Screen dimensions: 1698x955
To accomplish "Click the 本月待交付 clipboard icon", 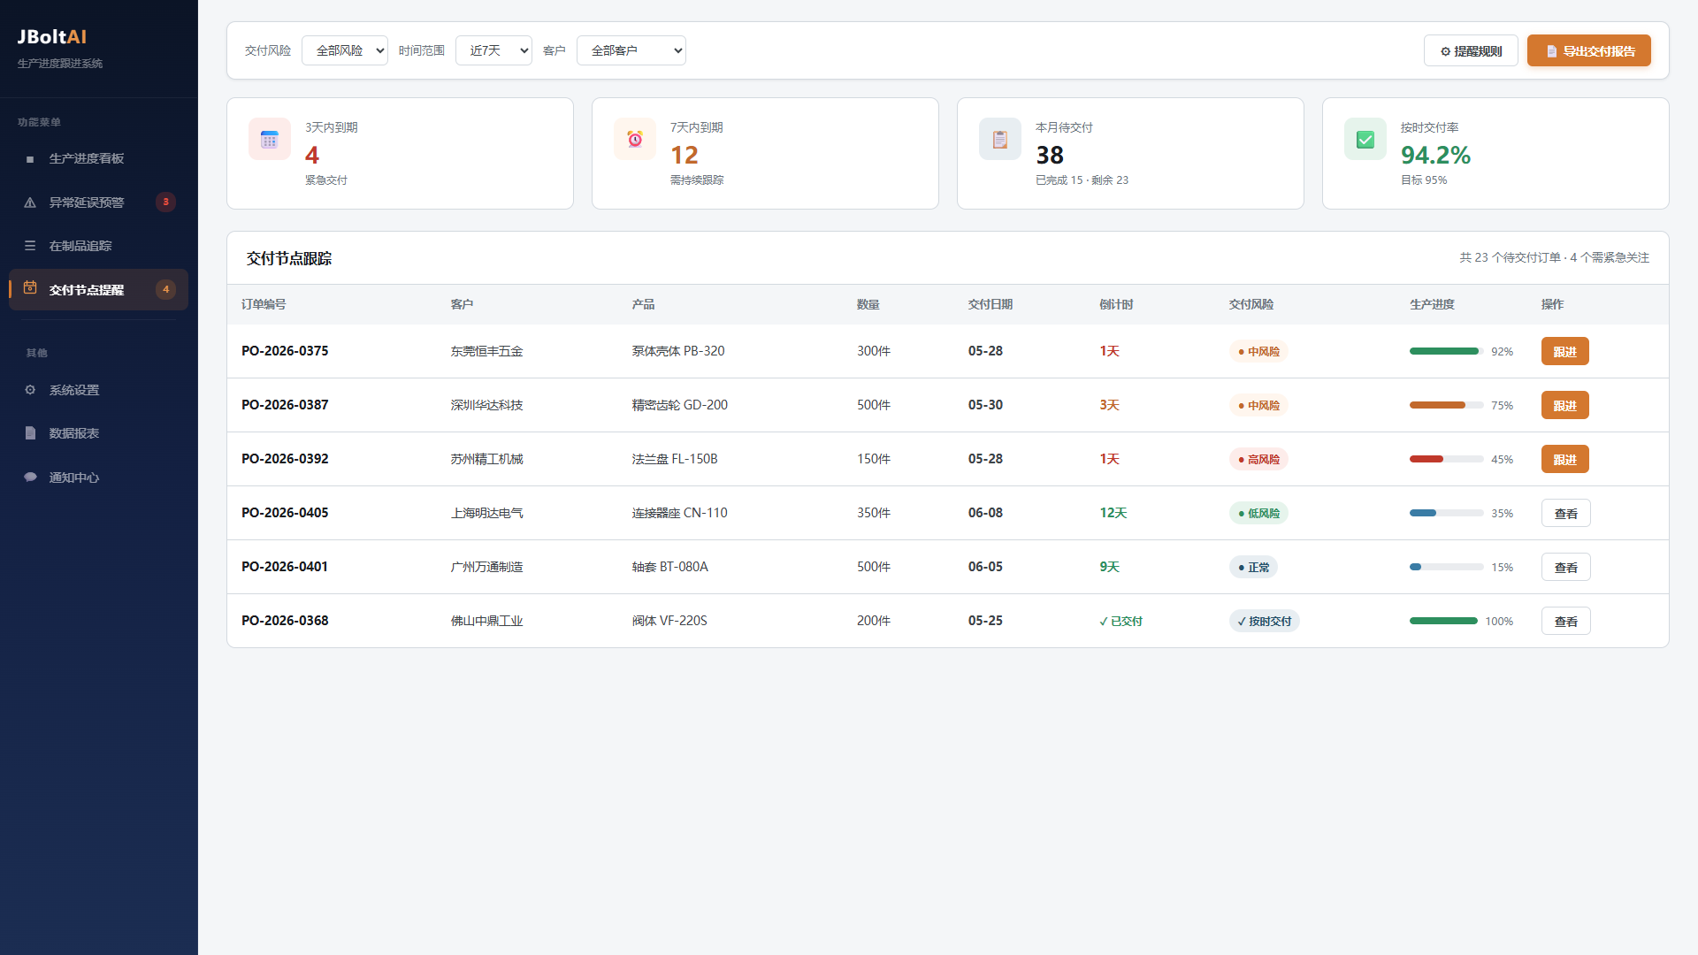I will (x=1000, y=139).
